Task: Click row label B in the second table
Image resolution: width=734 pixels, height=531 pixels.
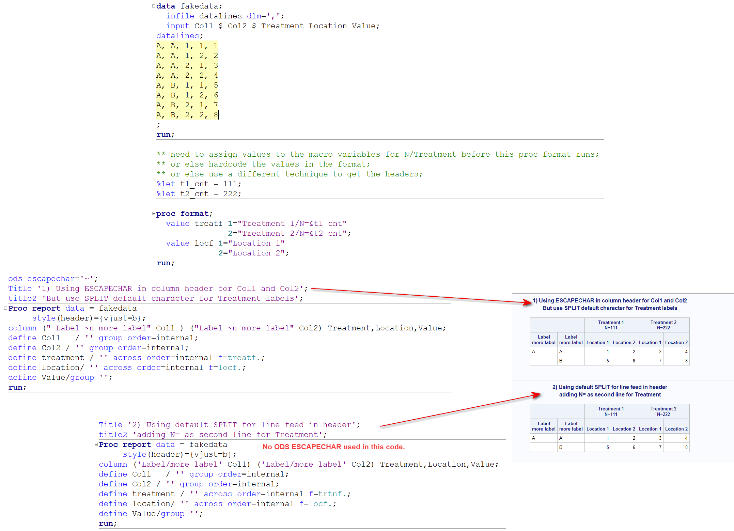Action: coord(561,447)
